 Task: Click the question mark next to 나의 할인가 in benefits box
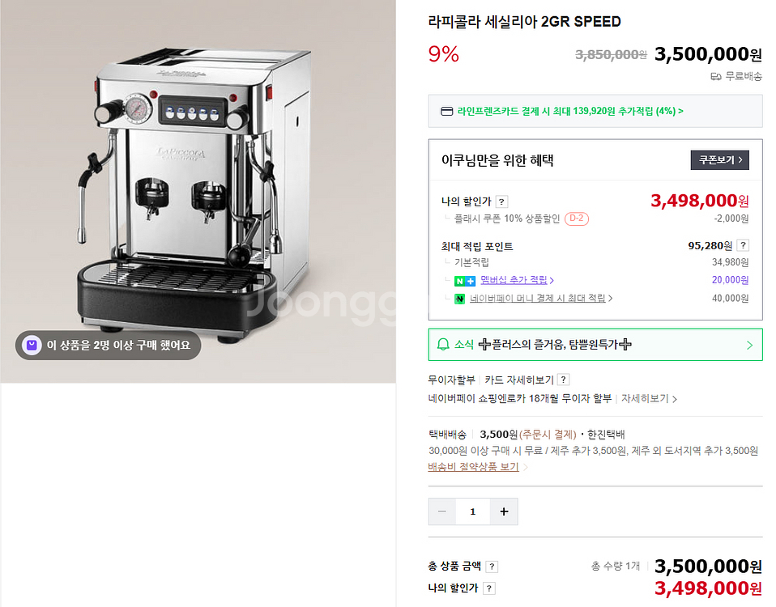pyautogui.click(x=501, y=202)
